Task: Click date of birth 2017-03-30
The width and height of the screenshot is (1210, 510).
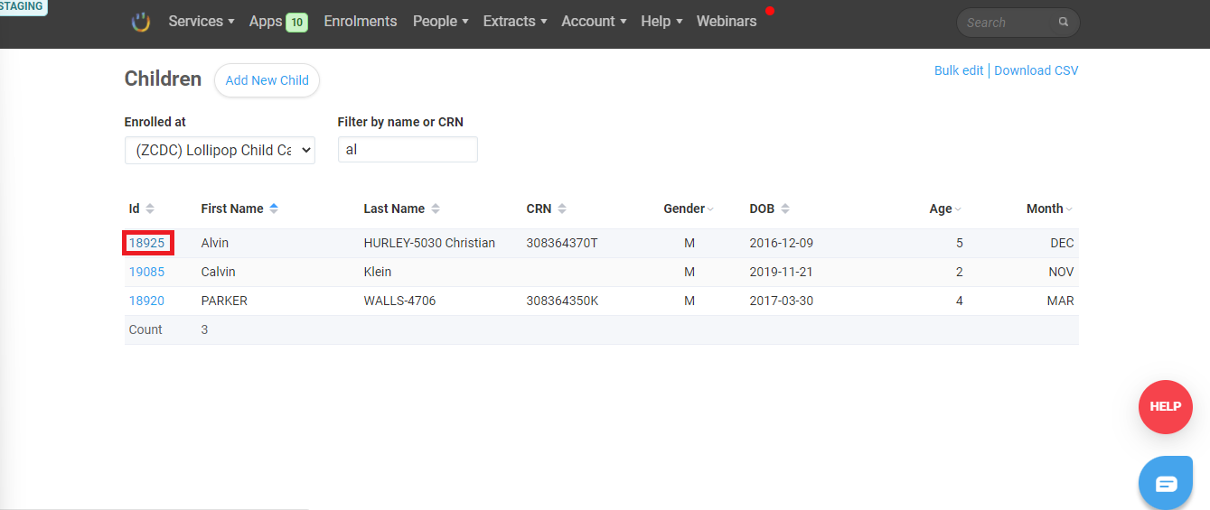Action: click(782, 301)
